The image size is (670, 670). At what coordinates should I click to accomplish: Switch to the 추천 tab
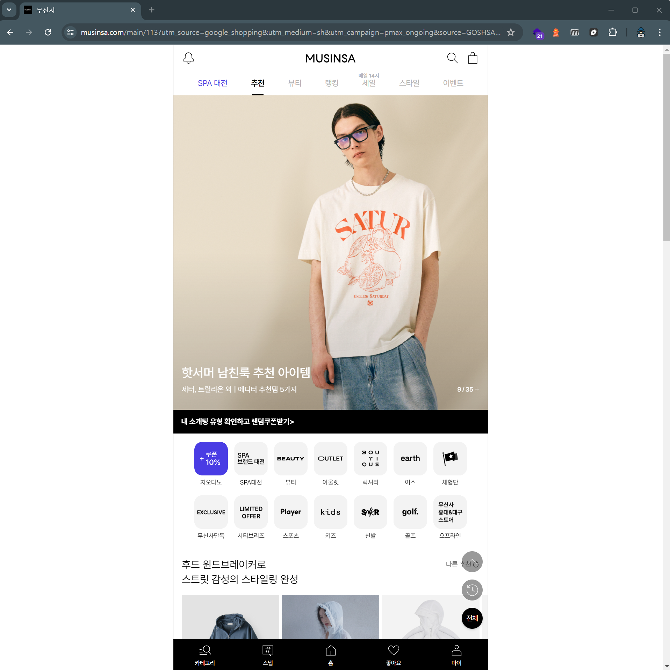258,83
